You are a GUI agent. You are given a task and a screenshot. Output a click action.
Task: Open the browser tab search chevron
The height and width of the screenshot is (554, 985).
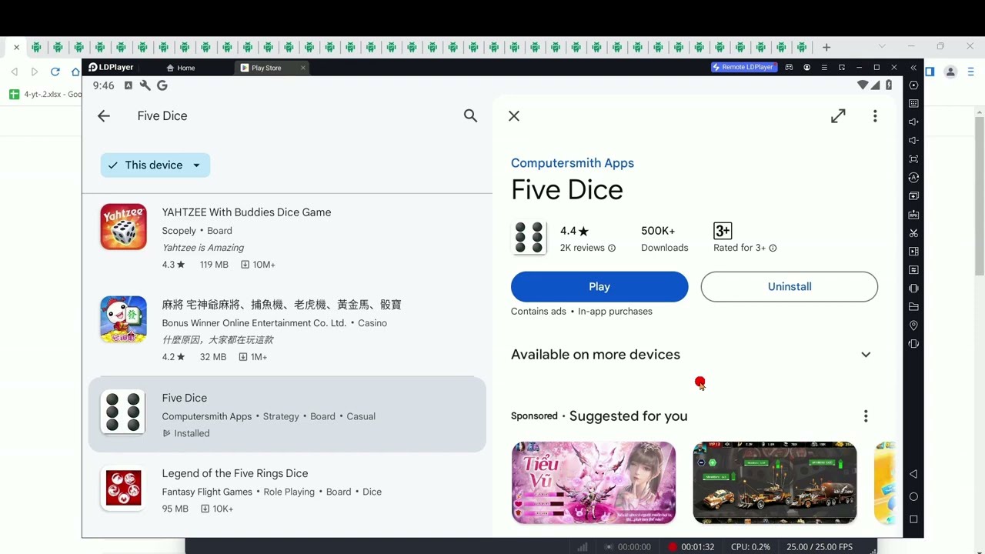pyautogui.click(x=882, y=47)
